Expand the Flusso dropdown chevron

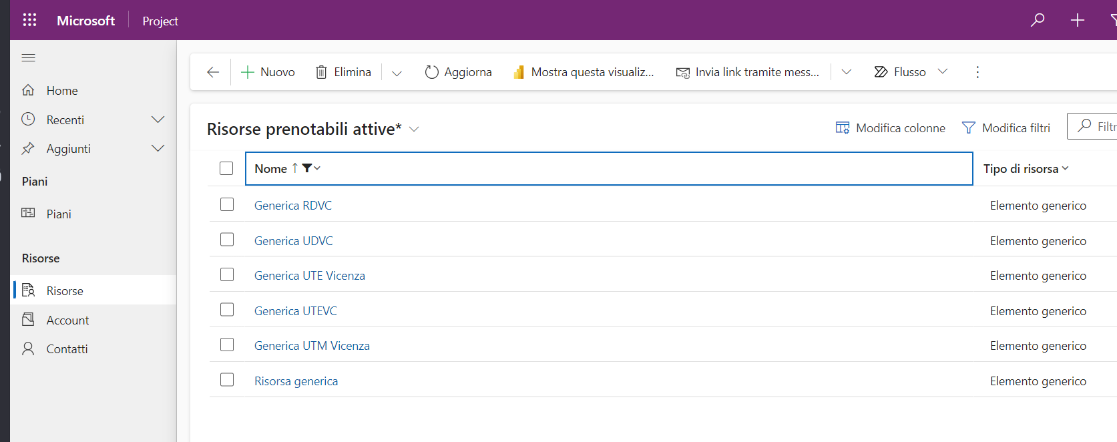coord(943,71)
